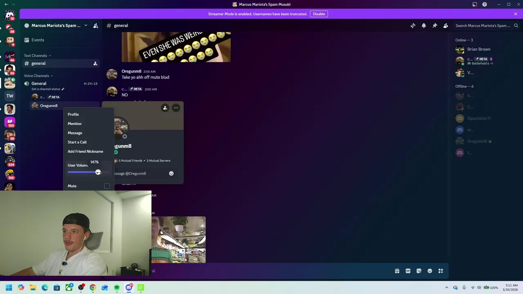Toggle the member list icon

pyautogui.click(x=446, y=25)
